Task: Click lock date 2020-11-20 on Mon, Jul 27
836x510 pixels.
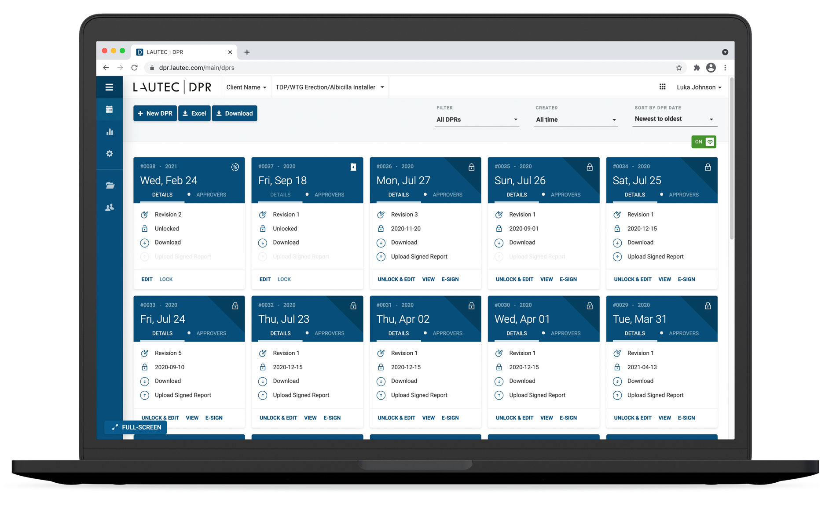Action: (x=406, y=229)
